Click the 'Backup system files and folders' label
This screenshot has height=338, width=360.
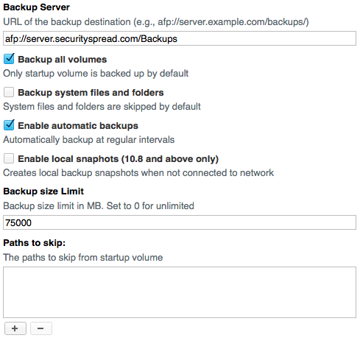[x=91, y=93]
